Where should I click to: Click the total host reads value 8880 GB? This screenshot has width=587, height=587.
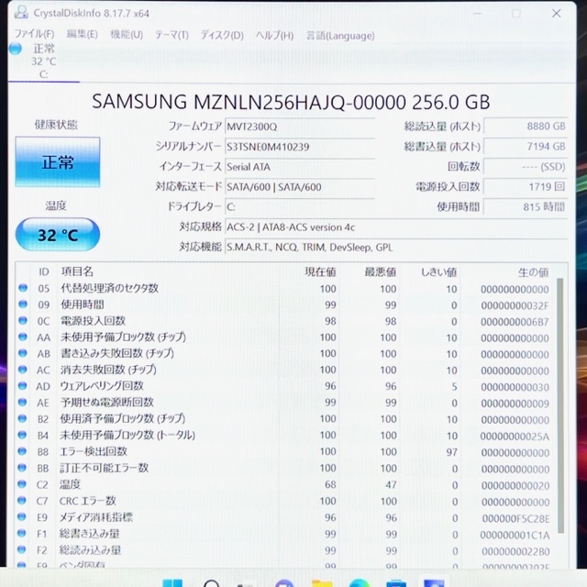526,127
